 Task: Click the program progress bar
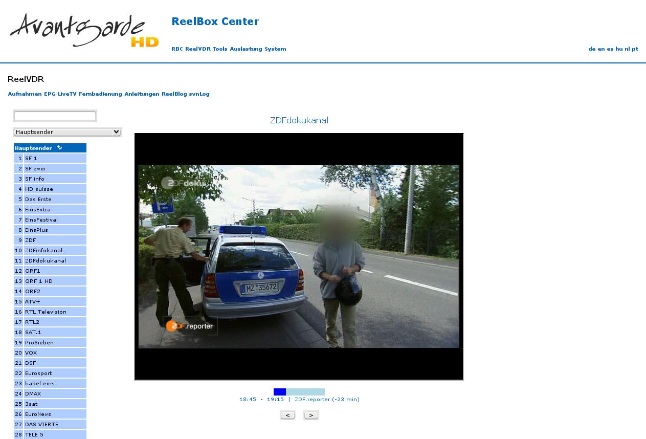[299, 392]
